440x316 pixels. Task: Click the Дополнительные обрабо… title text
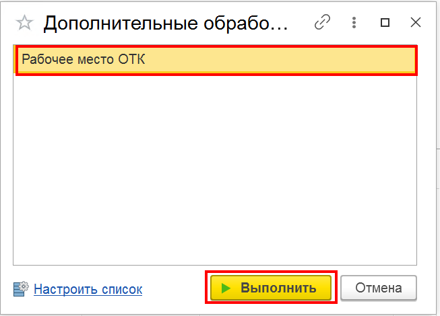[166, 23]
